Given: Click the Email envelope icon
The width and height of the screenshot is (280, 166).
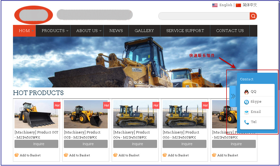Looking at the screenshot, I should coord(246,112).
